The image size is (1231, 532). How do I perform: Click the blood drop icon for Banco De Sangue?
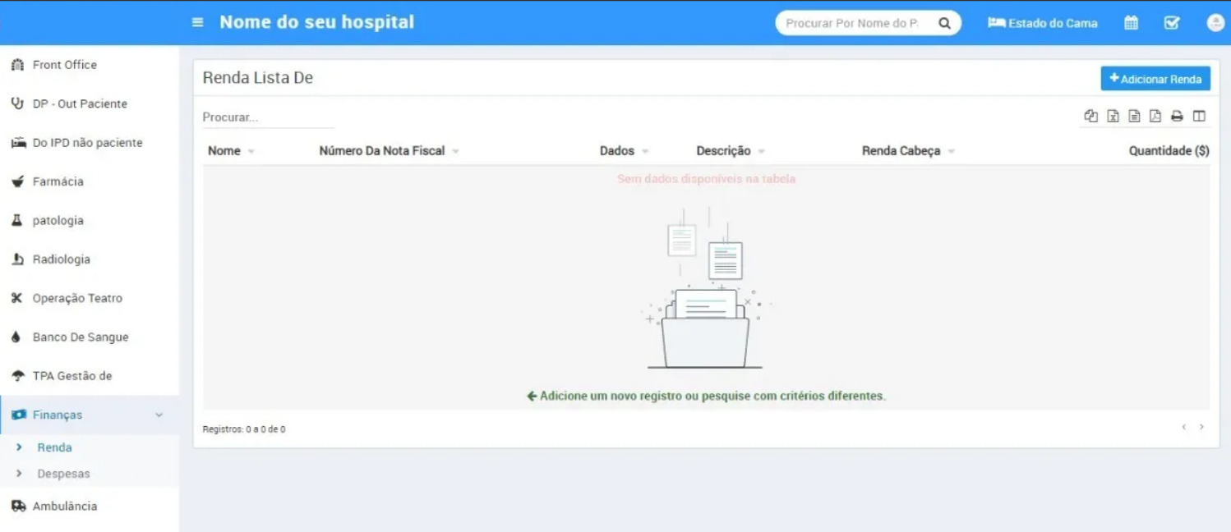[x=16, y=337]
